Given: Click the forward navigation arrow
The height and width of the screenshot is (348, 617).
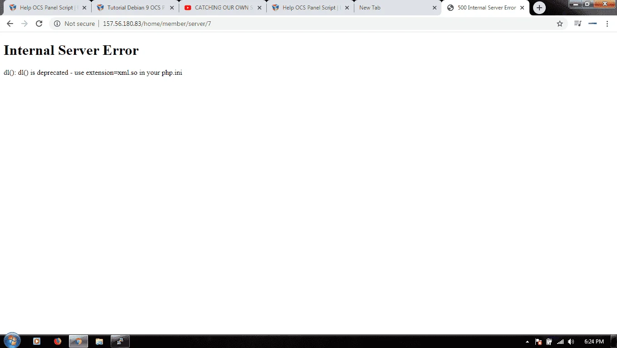Looking at the screenshot, I should pyautogui.click(x=24, y=24).
